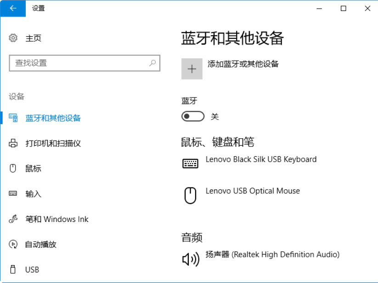Click 添加蓝牙或其他设备 label
378x283 pixels.
(x=243, y=64)
